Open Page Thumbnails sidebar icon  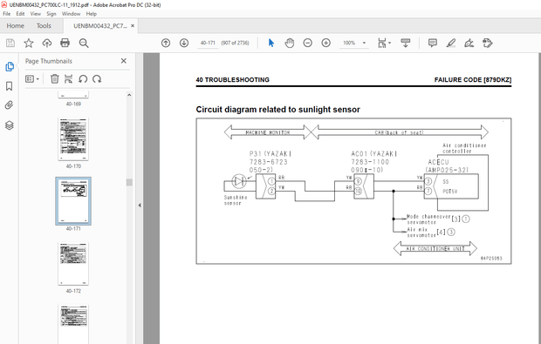pos(10,67)
